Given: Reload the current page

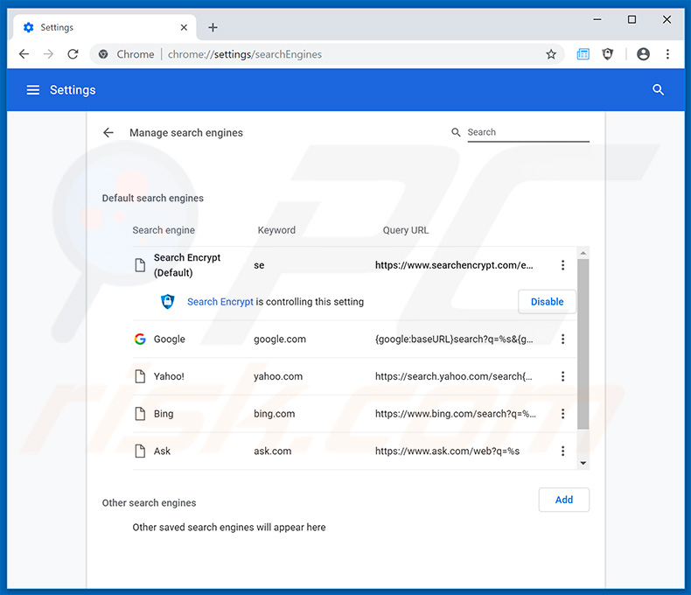Looking at the screenshot, I should tap(73, 54).
